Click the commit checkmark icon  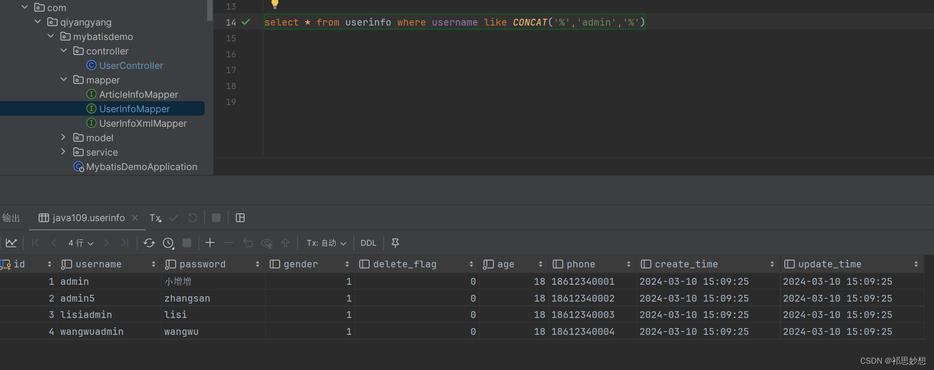pos(174,218)
